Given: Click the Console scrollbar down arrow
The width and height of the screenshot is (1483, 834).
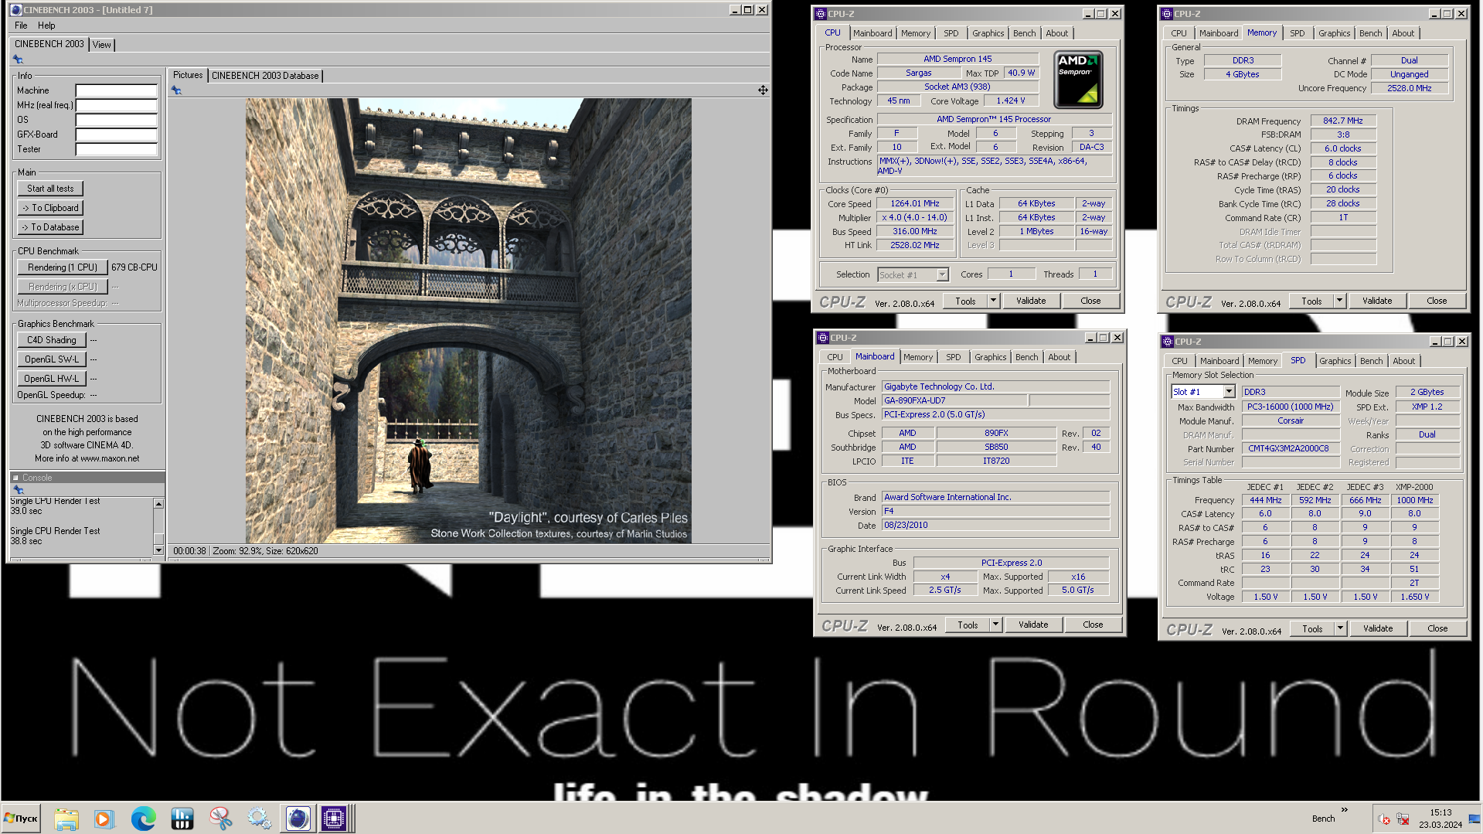Looking at the screenshot, I should coord(158,550).
